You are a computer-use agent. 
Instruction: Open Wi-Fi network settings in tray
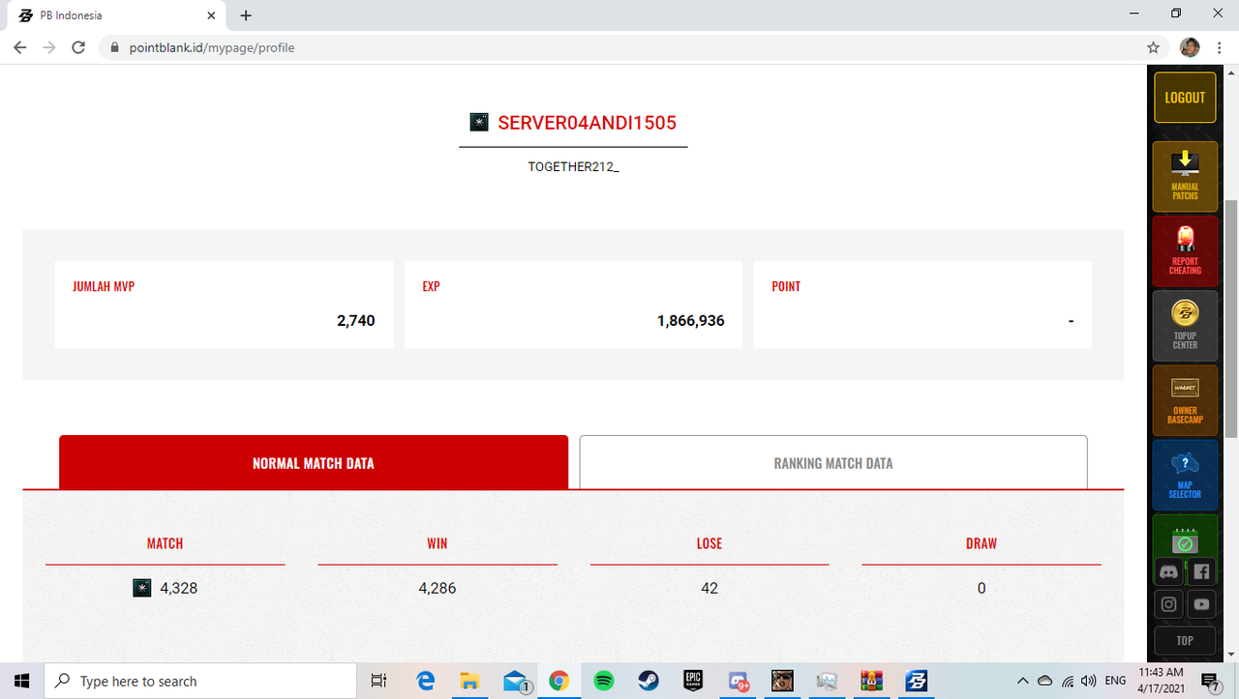[1068, 681]
